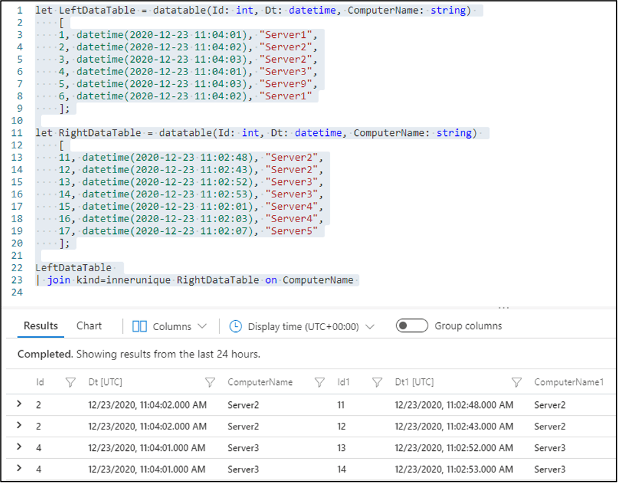Filter the Dt [UTC] column

pos(209,382)
